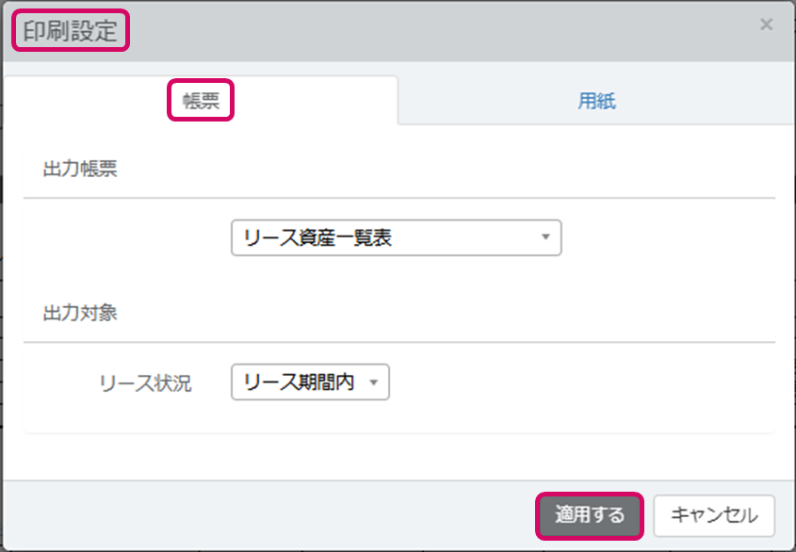Click the divider line under 出力対象
Screen dimensions: 796x552
pyautogui.click(x=398, y=342)
